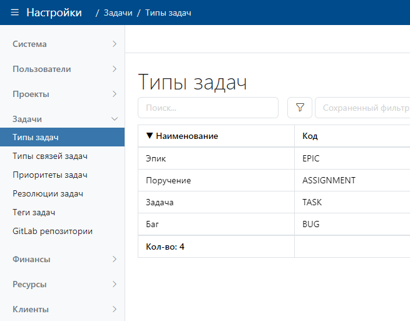Image resolution: width=410 pixels, height=321 pixels.
Task: Open the Сохраненный фильтр dropdown
Action: (362, 108)
